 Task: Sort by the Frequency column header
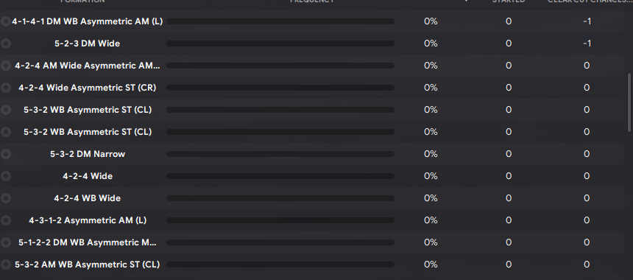pyautogui.click(x=312, y=1)
